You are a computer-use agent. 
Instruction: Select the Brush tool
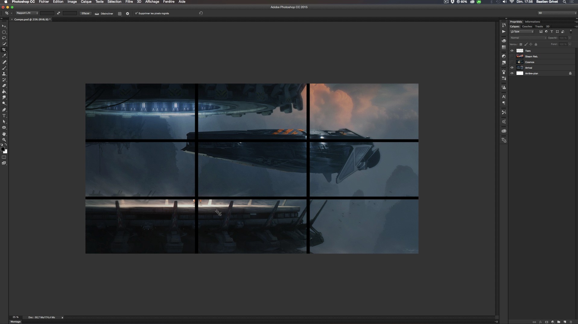4,68
